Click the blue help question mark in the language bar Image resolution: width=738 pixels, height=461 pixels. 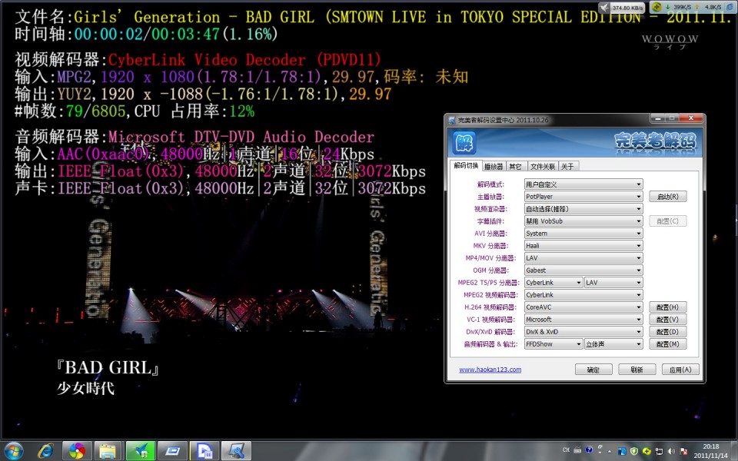588,450
